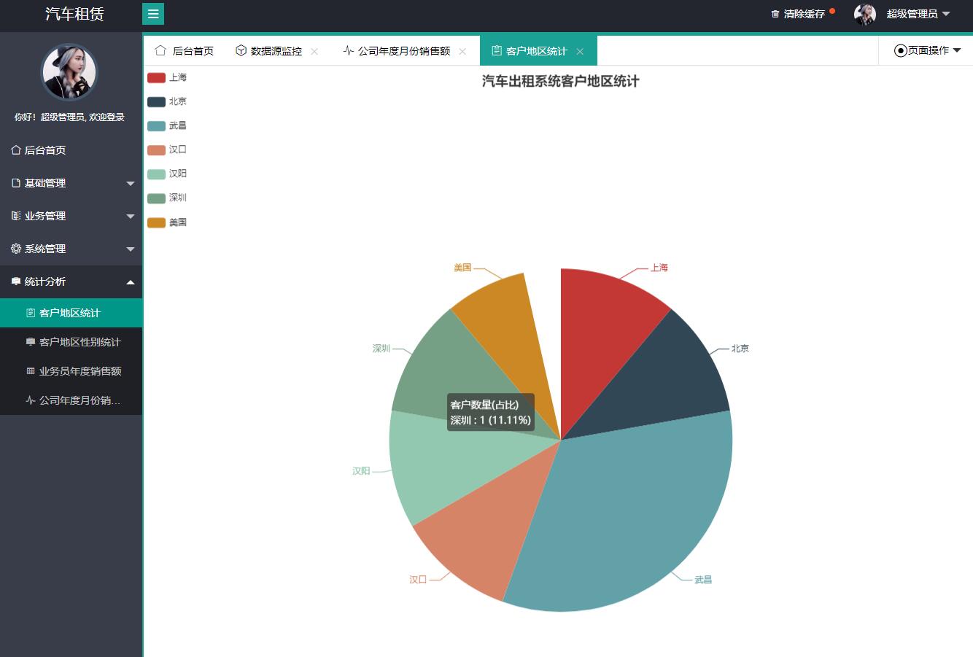Click the pulse icon on 公司年度月份销售额 tab
The image size is (973, 657).
349,50
